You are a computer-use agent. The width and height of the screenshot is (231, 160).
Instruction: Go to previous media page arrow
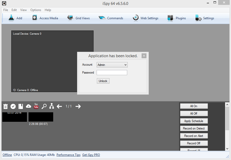(59, 106)
